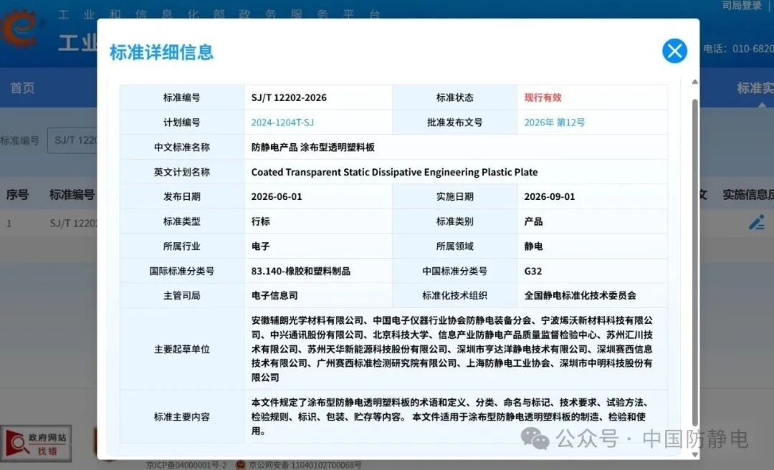Click 行标 standard type value
The width and height of the screenshot is (774, 470).
pos(261,221)
